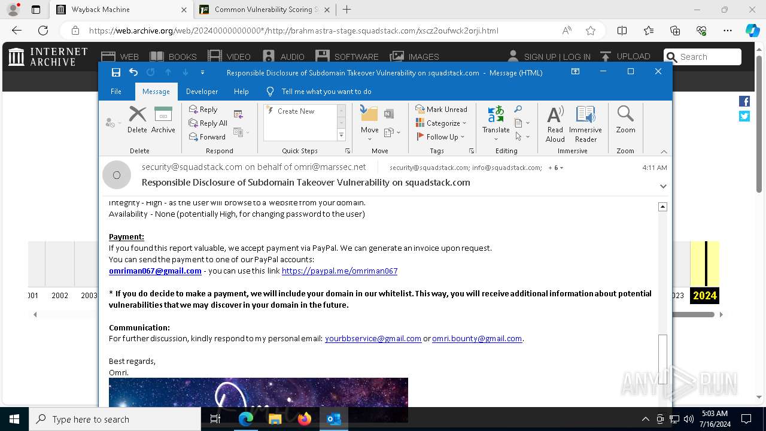Open the Categorize dropdown
The height and width of the screenshot is (431, 766).
coord(441,123)
